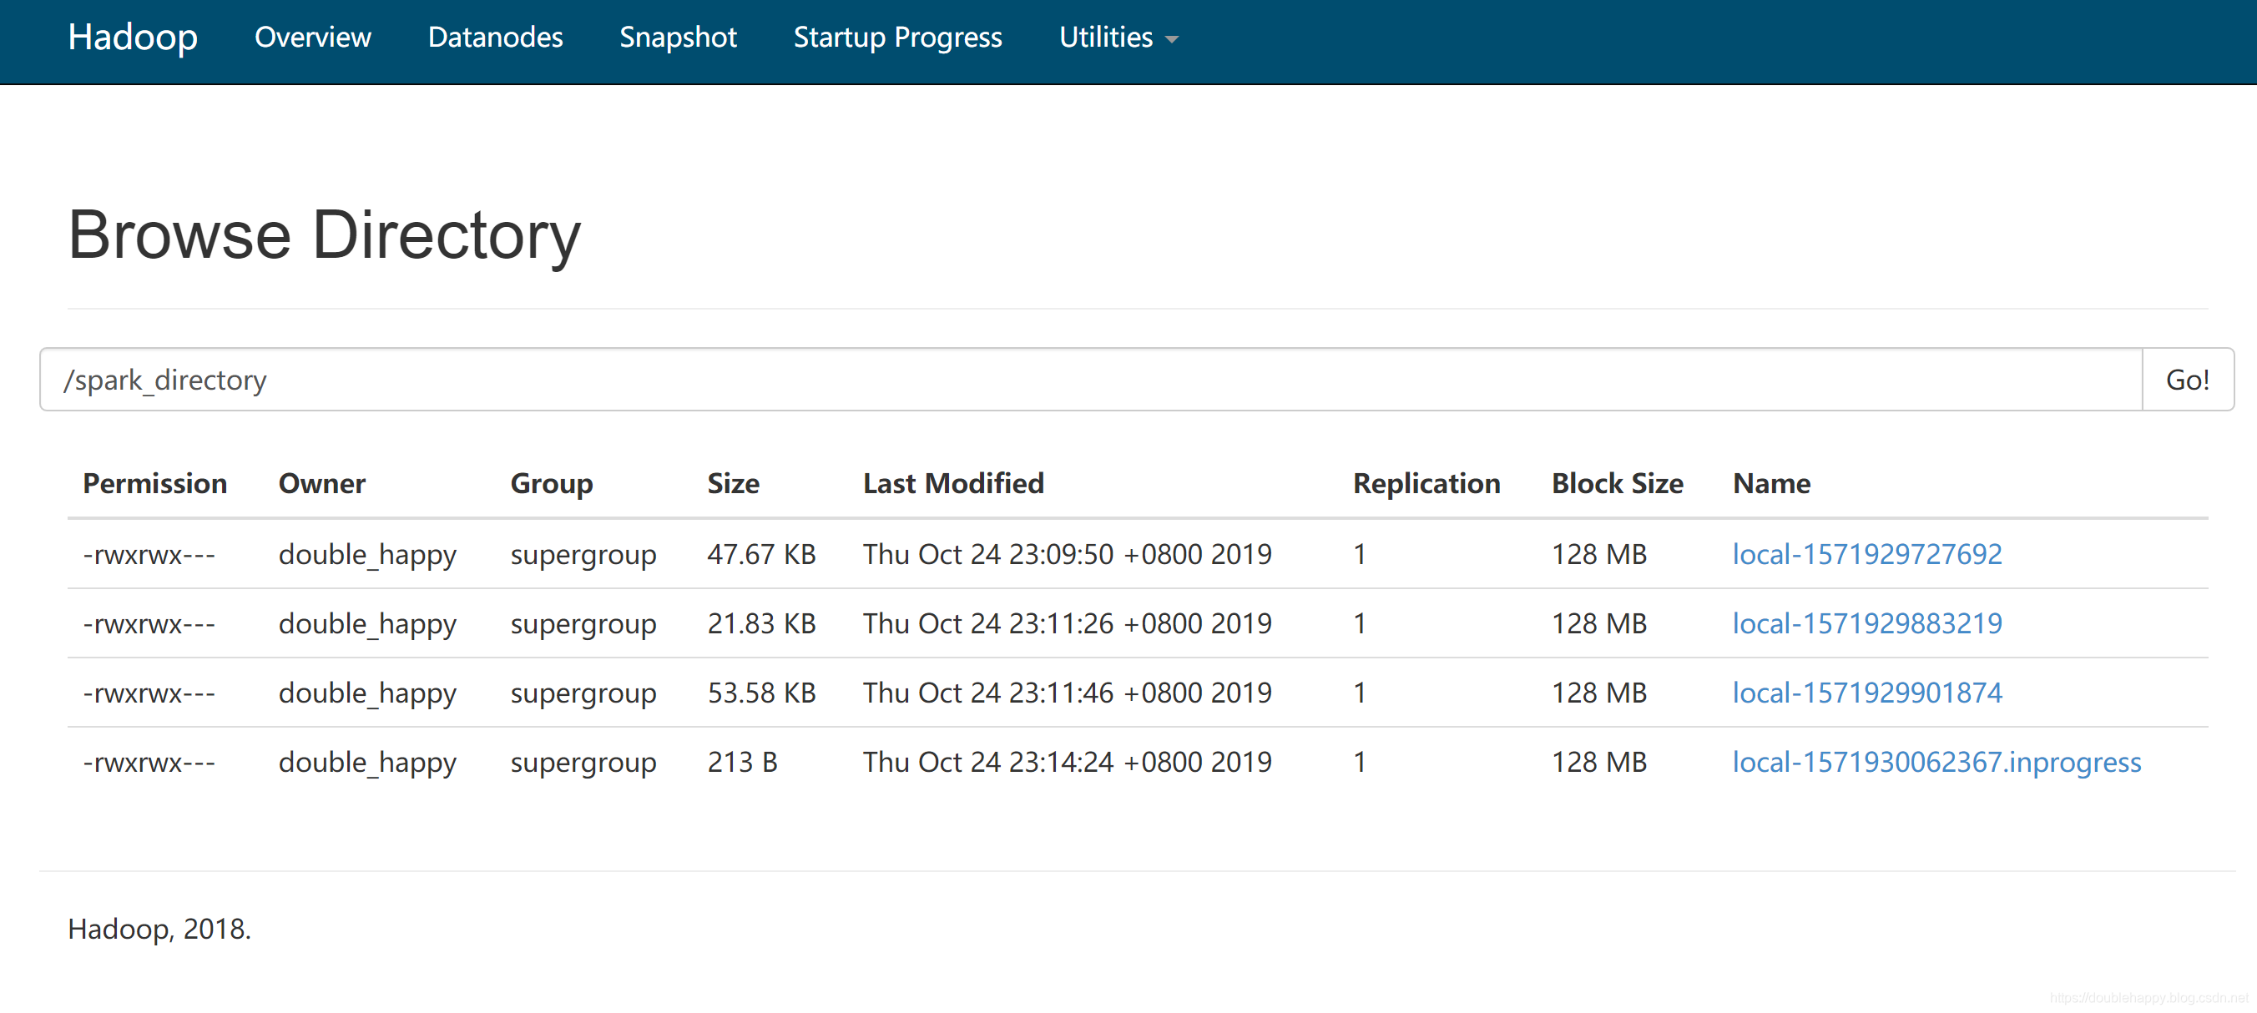The image size is (2257, 1013).
Task: Open file local-1571929727692
Action: [1866, 554]
